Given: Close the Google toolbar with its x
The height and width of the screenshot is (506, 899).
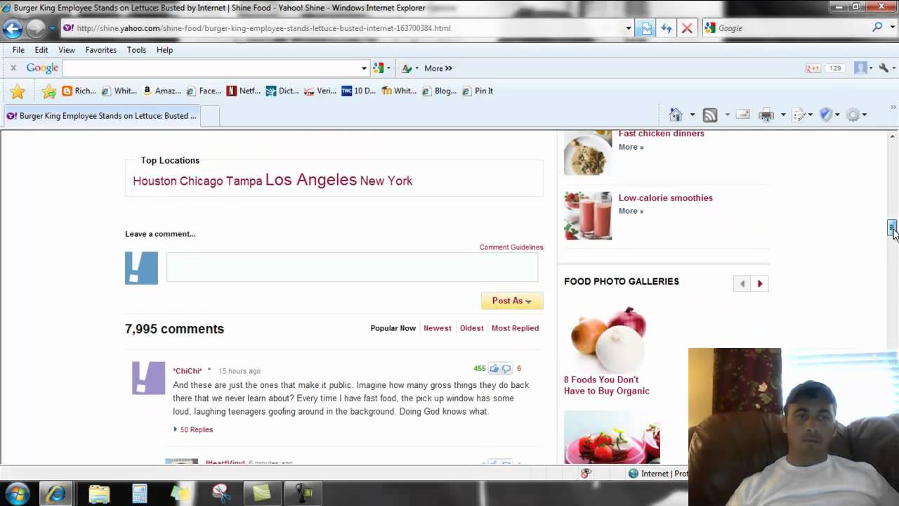Looking at the screenshot, I should coord(13,68).
